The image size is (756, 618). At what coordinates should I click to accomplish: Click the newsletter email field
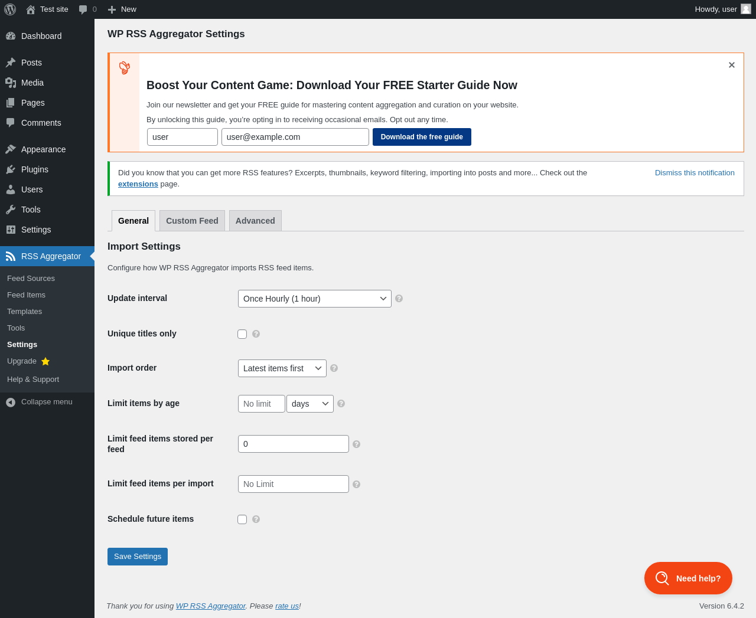(x=295, y=137)
